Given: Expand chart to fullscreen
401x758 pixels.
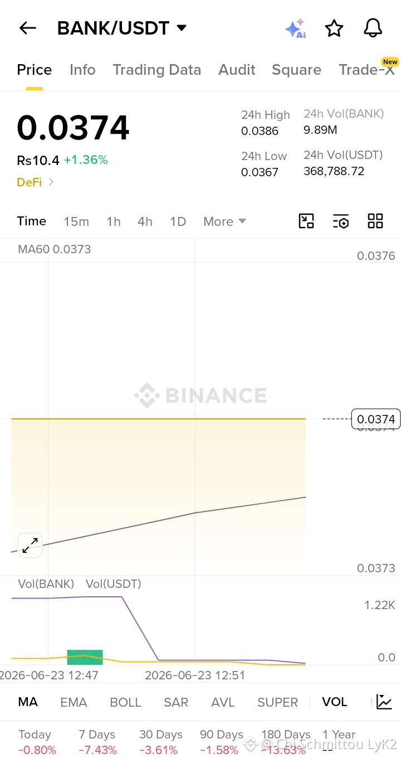Looking at the screenshot, I should pos(30,545).
